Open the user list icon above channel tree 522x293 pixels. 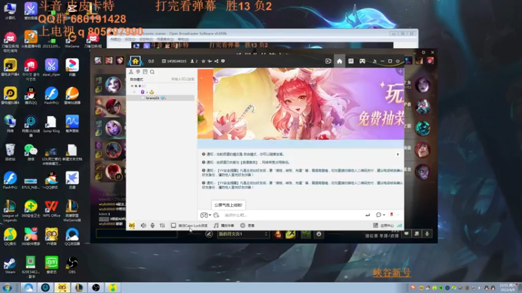coord(131,72)
